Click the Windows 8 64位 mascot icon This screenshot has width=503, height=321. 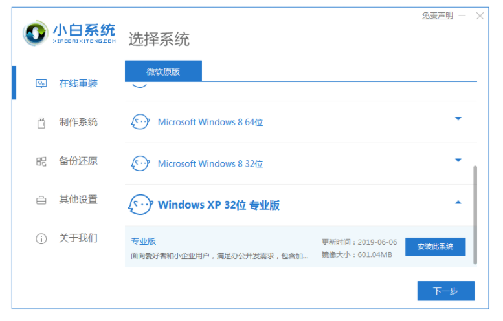coord(140,121)
